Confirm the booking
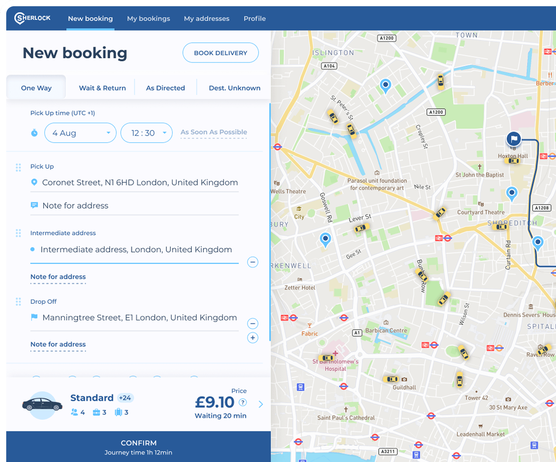Viewport: 556px width, 462px height. click(x=138, y=447)
